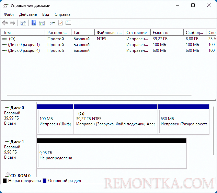Select the 9,98 ГБ unallocated space block

[112, 154]
